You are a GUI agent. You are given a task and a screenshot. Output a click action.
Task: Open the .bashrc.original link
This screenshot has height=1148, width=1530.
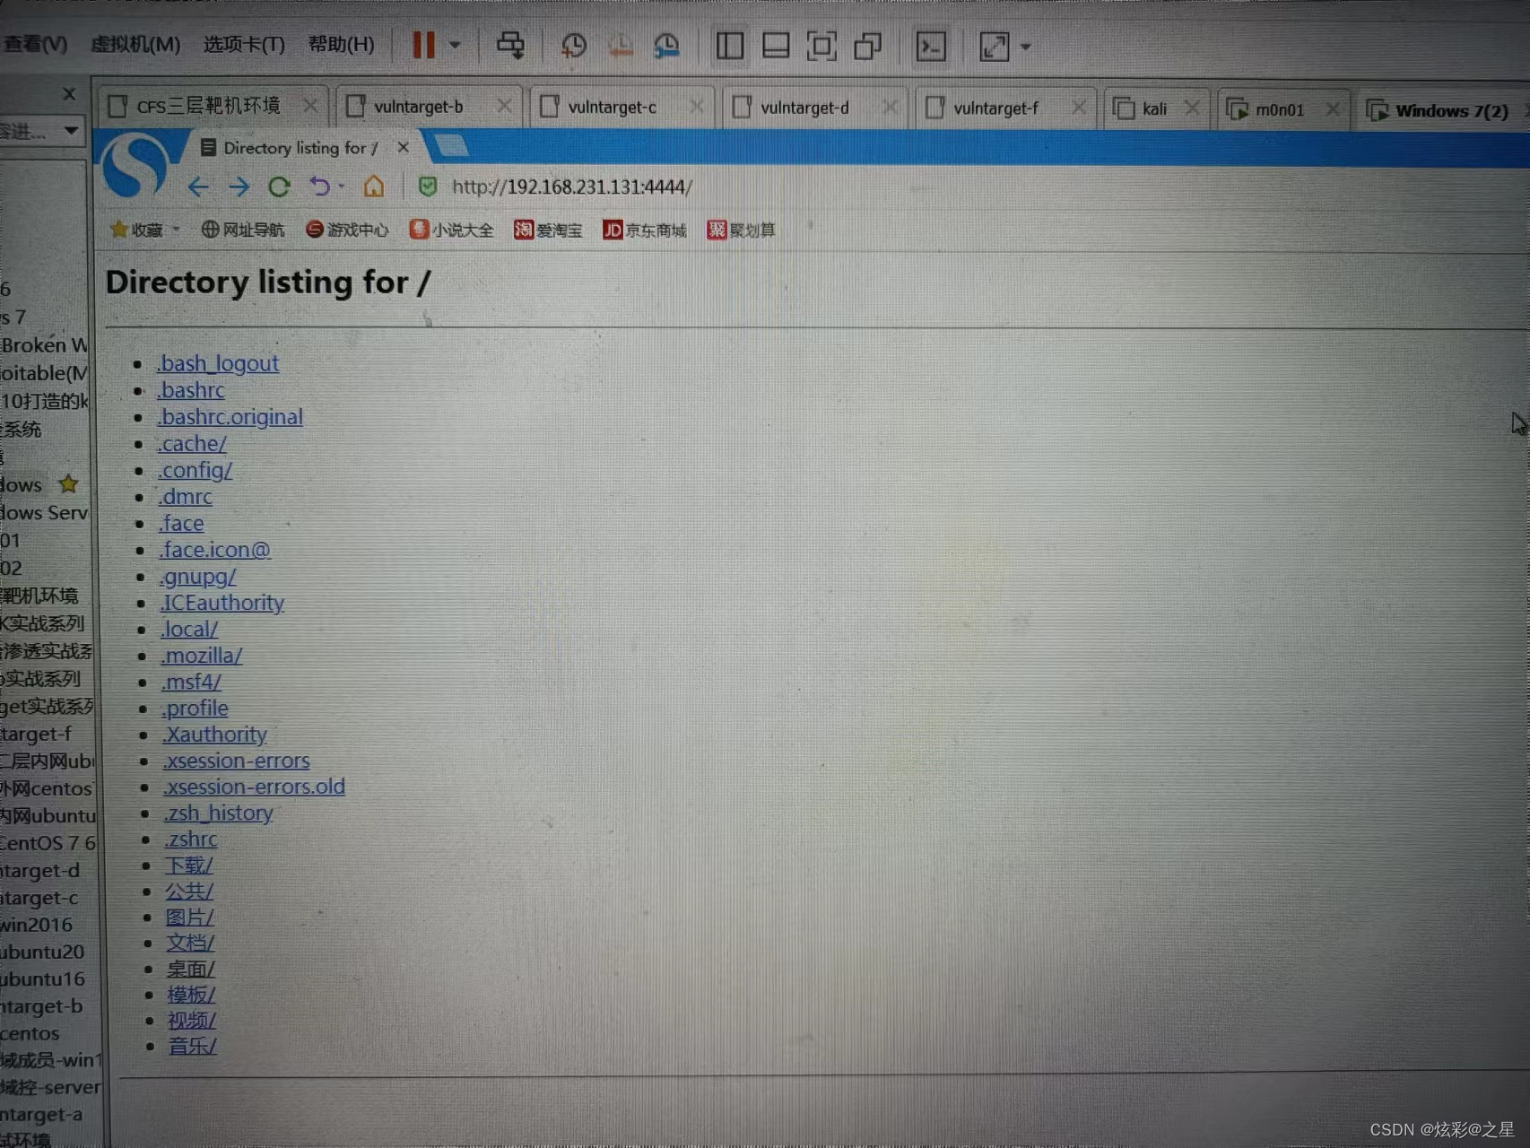click(230, 417)
